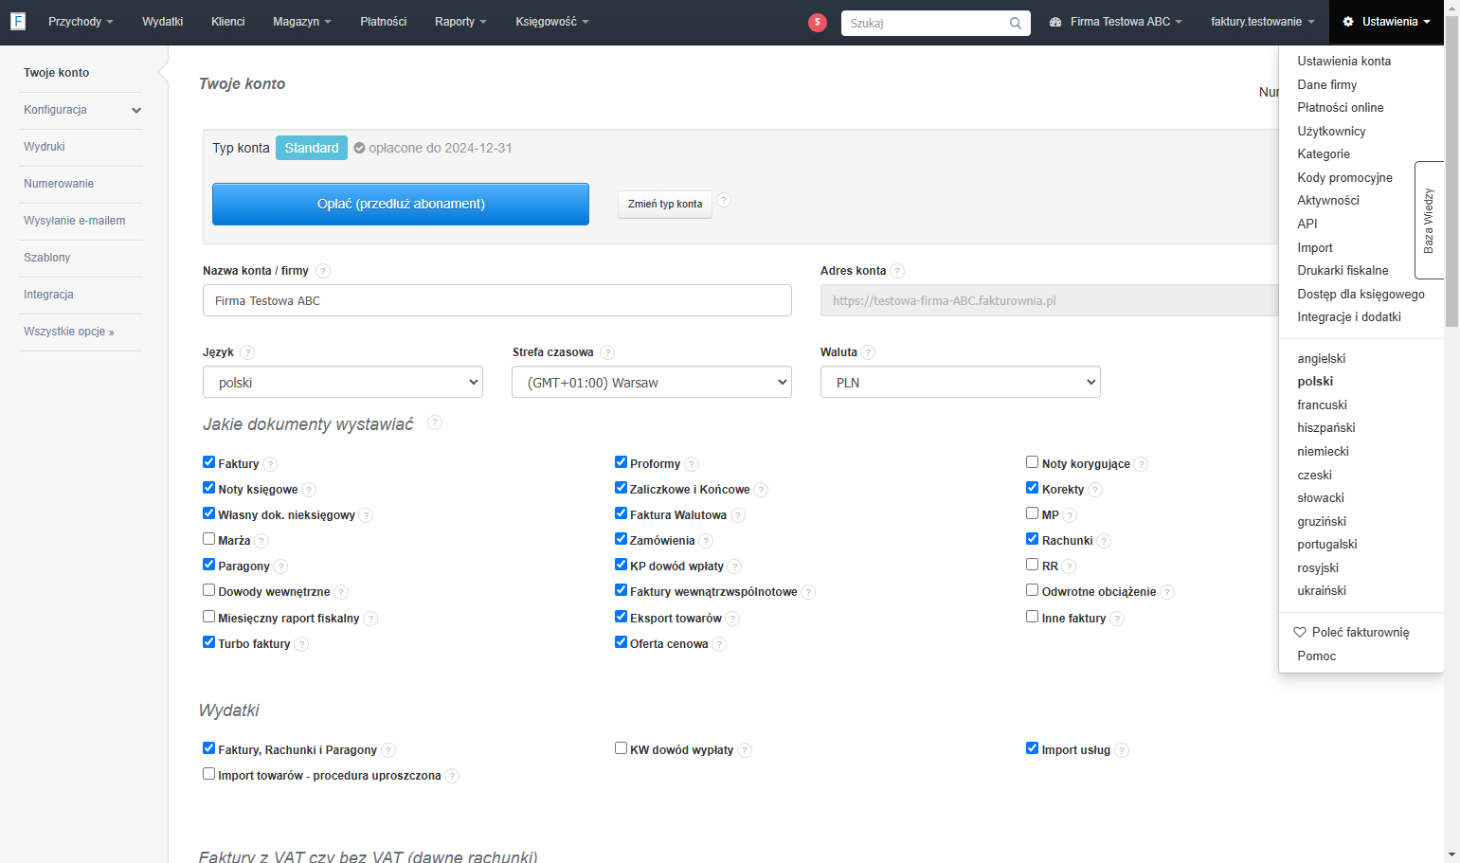Open the Przychody menu
This screenshot has width=1460, height=863.
[81, 22]
